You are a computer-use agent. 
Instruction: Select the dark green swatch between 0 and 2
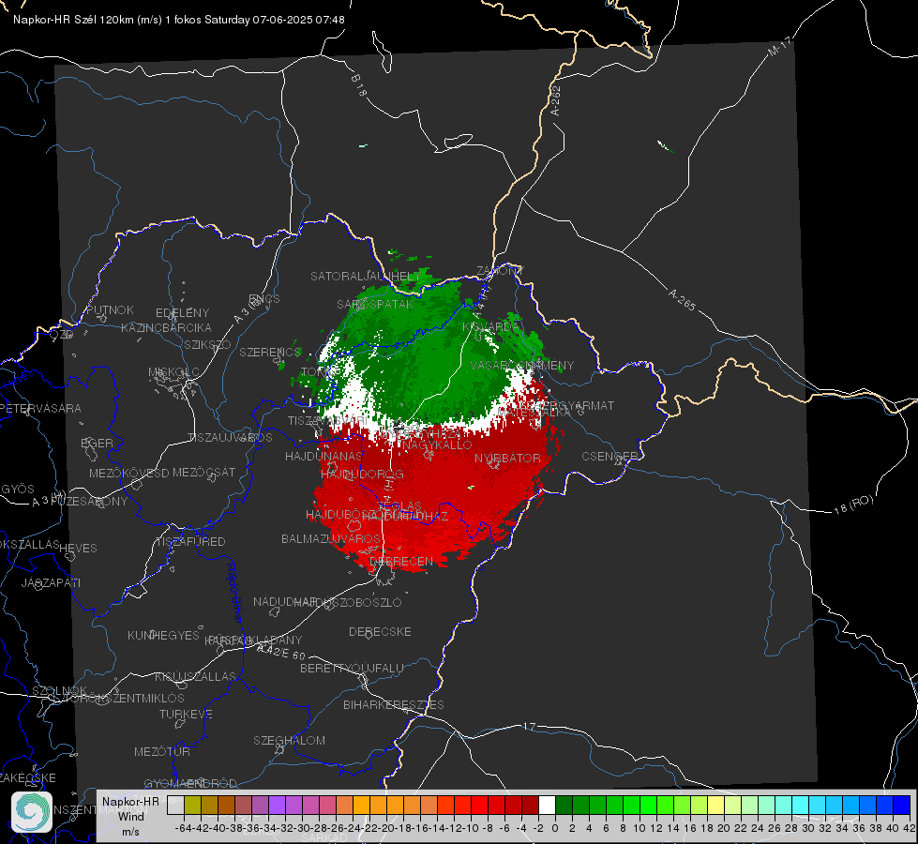pos(564,805)
